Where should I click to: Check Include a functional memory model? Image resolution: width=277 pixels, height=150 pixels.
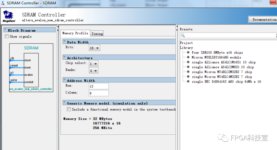click(x=69, y=109)
